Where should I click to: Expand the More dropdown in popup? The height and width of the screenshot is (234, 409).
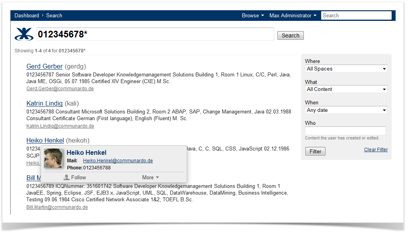(x=151, y=177)
